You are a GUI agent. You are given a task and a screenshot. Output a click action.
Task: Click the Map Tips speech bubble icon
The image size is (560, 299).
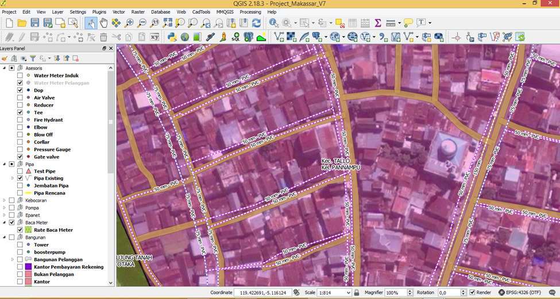click(x=408, y=23)
